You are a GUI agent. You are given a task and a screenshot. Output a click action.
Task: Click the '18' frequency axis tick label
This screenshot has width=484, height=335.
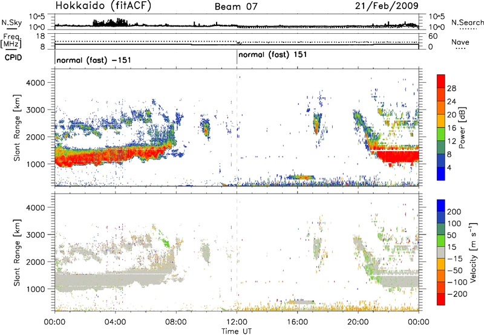41,36
